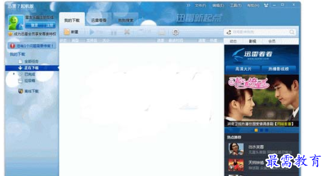Click the pause task icon
325x176 pixels.
[114, 32]
